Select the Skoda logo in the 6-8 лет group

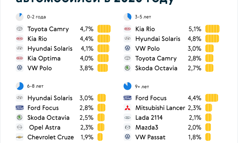point(20,118)
